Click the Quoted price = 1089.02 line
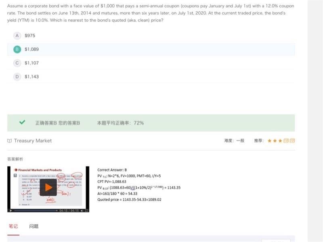The image size is (323, 242). click(129, 199)
